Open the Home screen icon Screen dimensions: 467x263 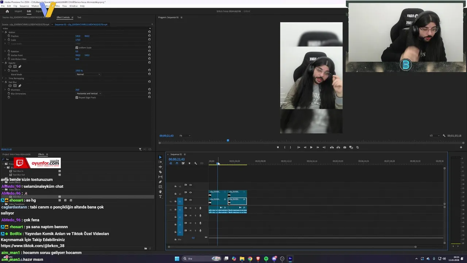(7, 11)
